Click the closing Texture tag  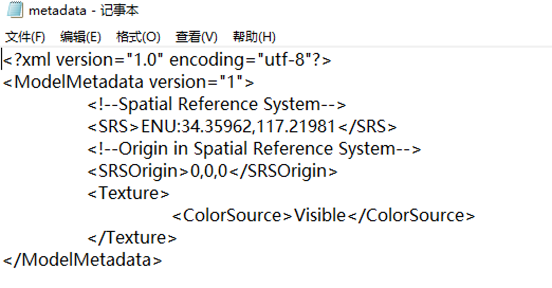point(132,238)
